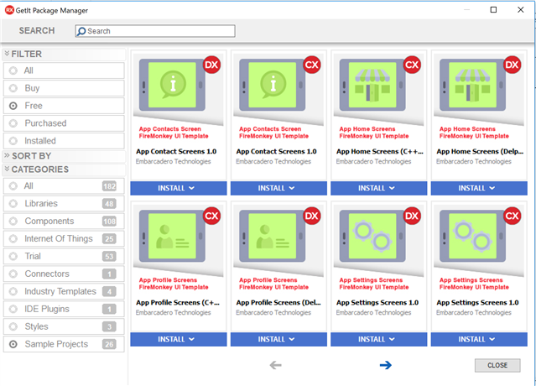Open the INSTALL dropdown on the Delphi (DX) App Settings Screens card
This screenshot has height=386, width=536.
[379, 339]
